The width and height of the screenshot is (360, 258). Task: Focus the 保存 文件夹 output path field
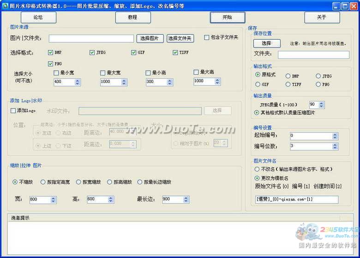tap(313, 54)
